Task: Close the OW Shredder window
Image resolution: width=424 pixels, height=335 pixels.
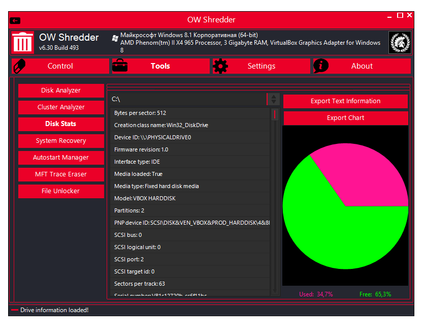Action: 409,15
